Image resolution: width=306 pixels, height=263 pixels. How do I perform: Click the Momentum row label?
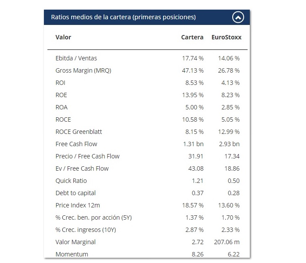pyautogui.click(x=72, y=254)
